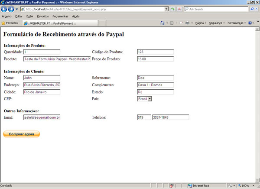Click the protected mode lock status icon
This screenshot has width=260, height=189.
tap(231, 186)
